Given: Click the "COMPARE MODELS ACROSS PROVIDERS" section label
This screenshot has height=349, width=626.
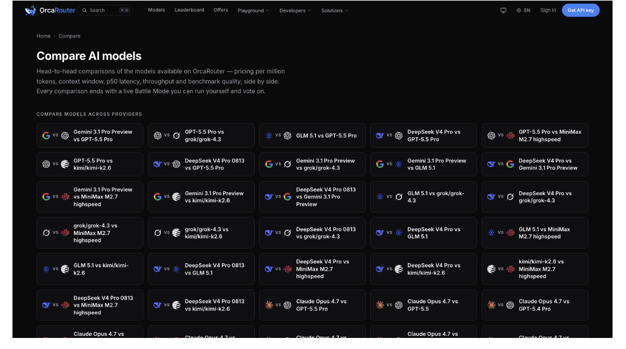Looking at the screenshot, I should pyautogui.click(x=89, y=114).
